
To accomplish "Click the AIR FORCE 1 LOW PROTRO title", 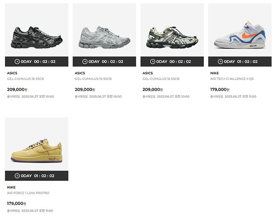I will coord(28,193).
